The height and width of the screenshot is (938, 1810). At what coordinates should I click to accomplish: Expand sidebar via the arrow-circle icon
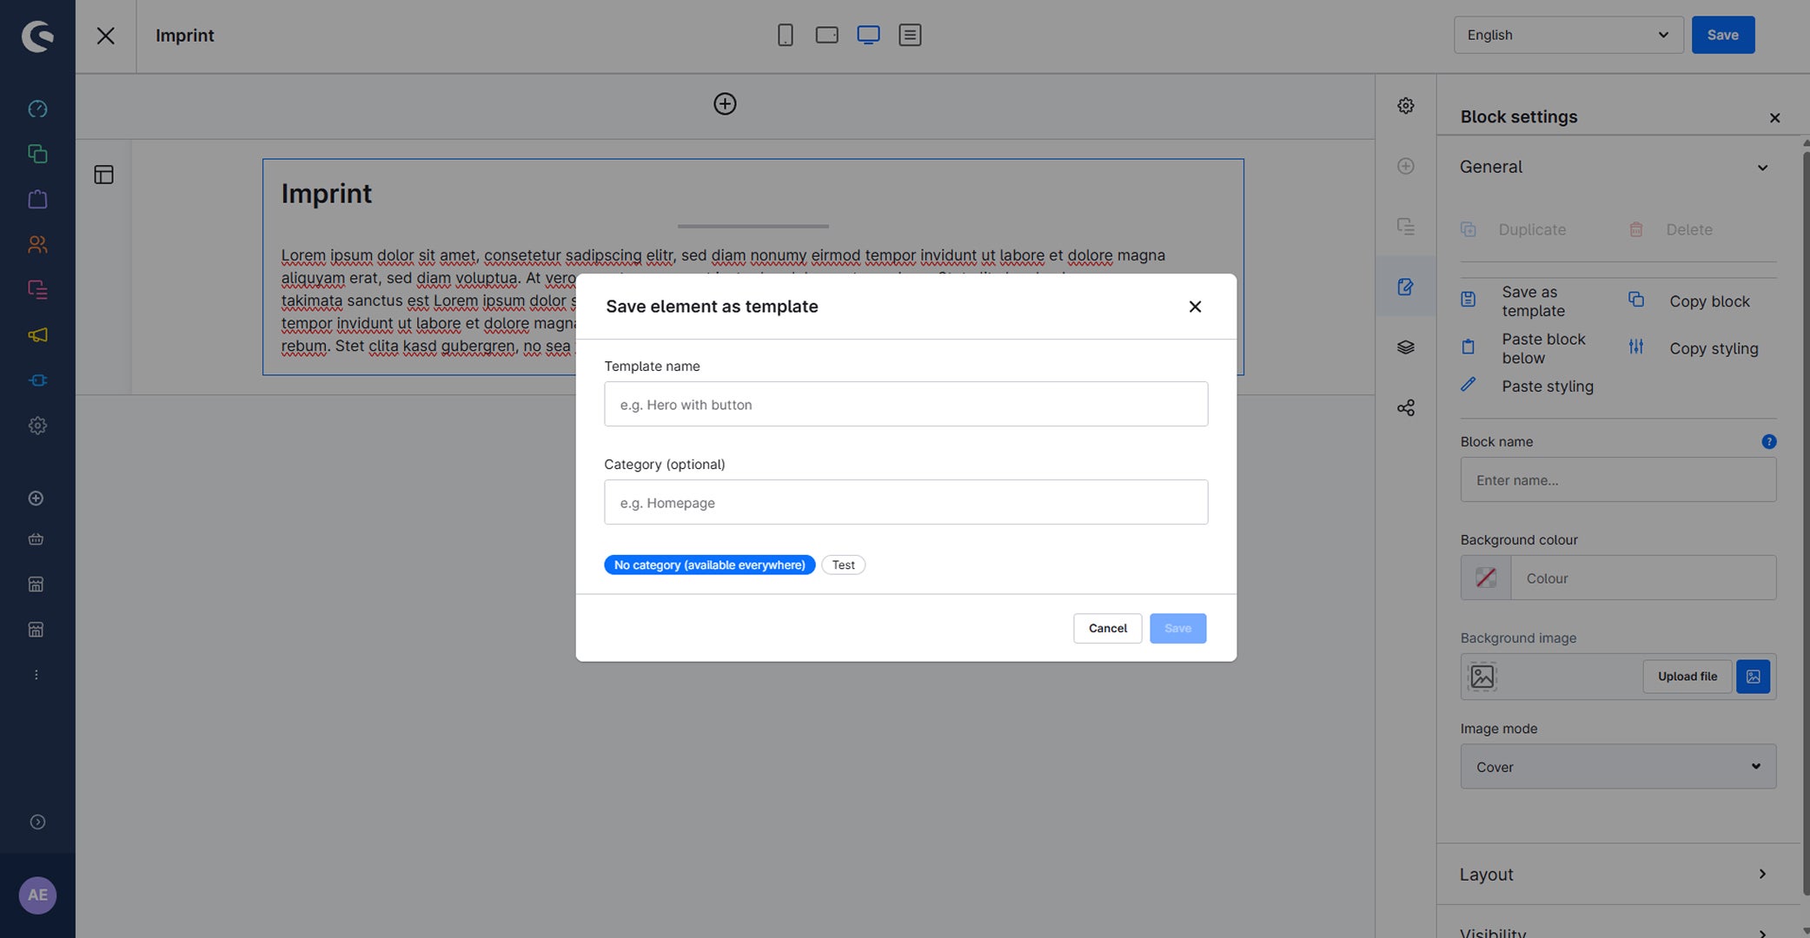[x=37, y=822]
